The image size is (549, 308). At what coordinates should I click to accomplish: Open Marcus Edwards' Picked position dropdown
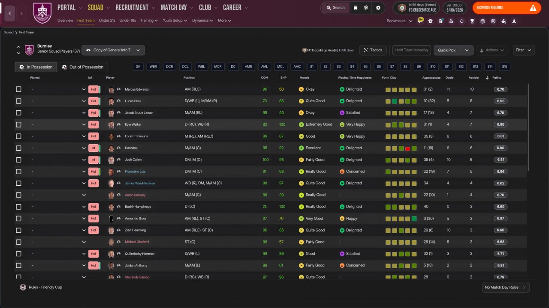pos(58,89)
